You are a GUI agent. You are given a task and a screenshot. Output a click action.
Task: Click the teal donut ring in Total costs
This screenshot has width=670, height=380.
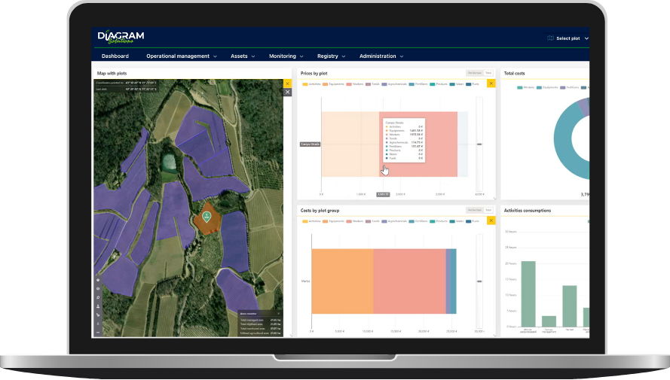tap(562, 138)
